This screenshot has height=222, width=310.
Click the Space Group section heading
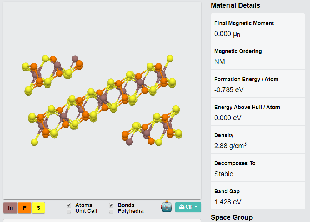(232, 217)
